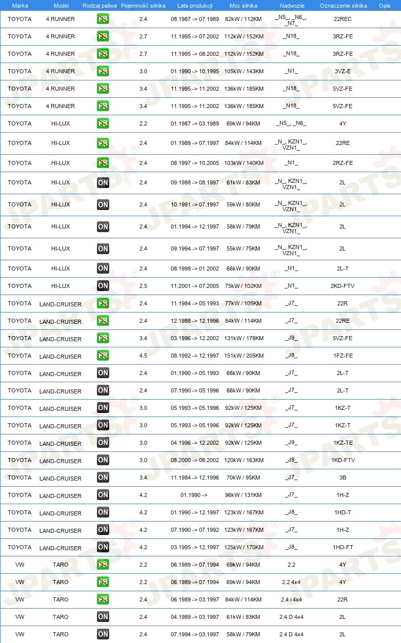Click the 125kW / 170KM power cell
Image resolution: width=401 pixels, height=643 pixels.
pyautogui.click(x=244, y=547)
